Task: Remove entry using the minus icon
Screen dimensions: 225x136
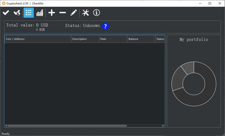Action: point(63,13)
